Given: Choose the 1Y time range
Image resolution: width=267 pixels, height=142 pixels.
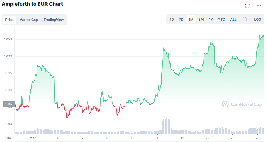Looking at the screenshot, I should [211, 20].
